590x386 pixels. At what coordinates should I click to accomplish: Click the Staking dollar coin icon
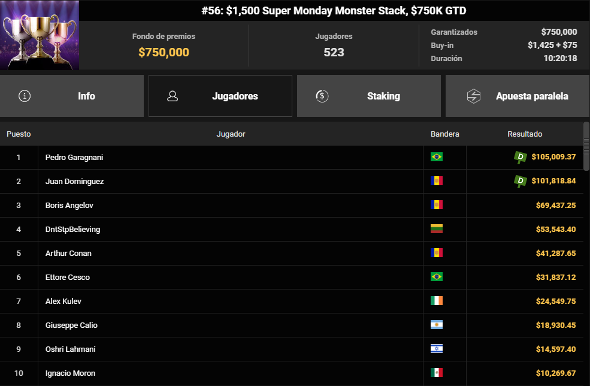click(x=322, y=96)
